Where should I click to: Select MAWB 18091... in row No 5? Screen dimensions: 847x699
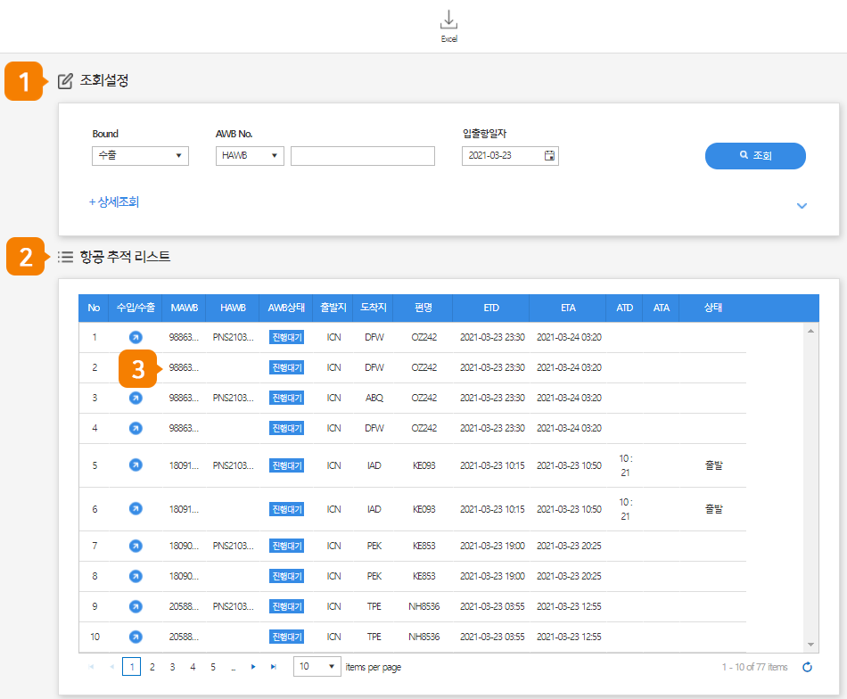click(x=184, y=465)
